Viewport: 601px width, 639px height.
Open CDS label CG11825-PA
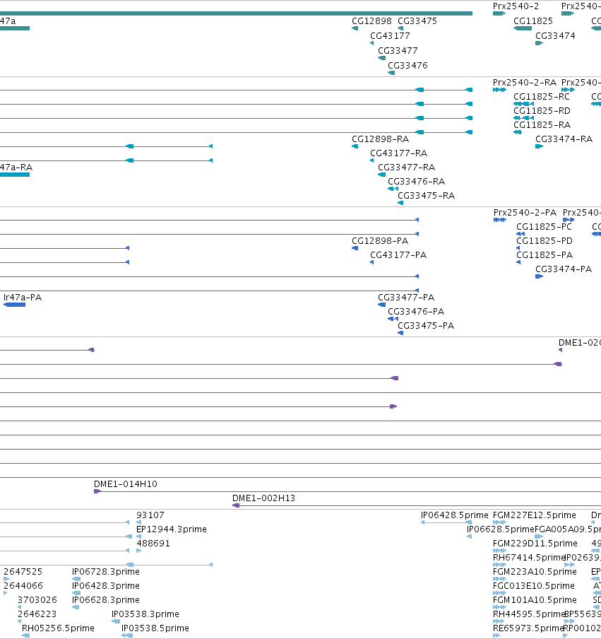(x=544, y=255)
